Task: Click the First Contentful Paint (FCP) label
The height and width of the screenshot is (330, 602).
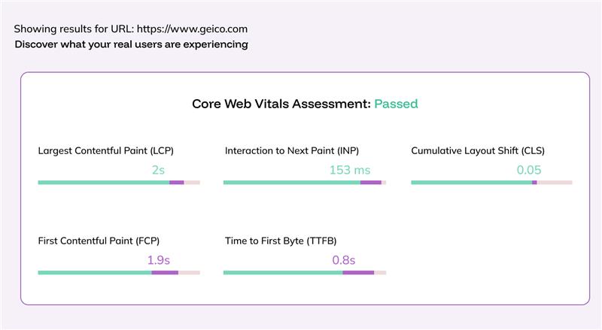Action: tap(99, 241)
